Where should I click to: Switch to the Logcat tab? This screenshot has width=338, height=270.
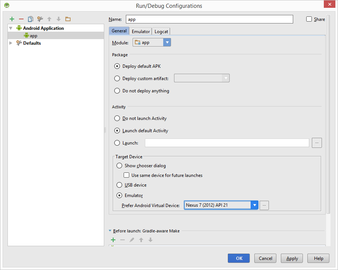161,31
